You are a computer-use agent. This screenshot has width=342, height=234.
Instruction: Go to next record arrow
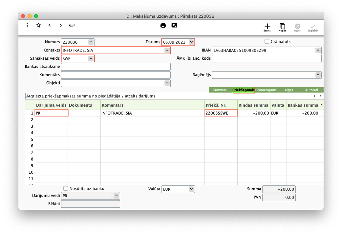click(61, 25)
